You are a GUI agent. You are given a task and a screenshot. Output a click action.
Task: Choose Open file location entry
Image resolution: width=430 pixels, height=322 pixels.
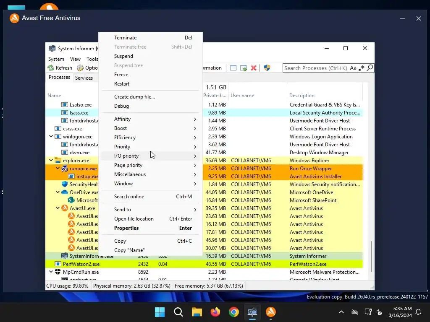pyautogui.click(x=151, y=219)
